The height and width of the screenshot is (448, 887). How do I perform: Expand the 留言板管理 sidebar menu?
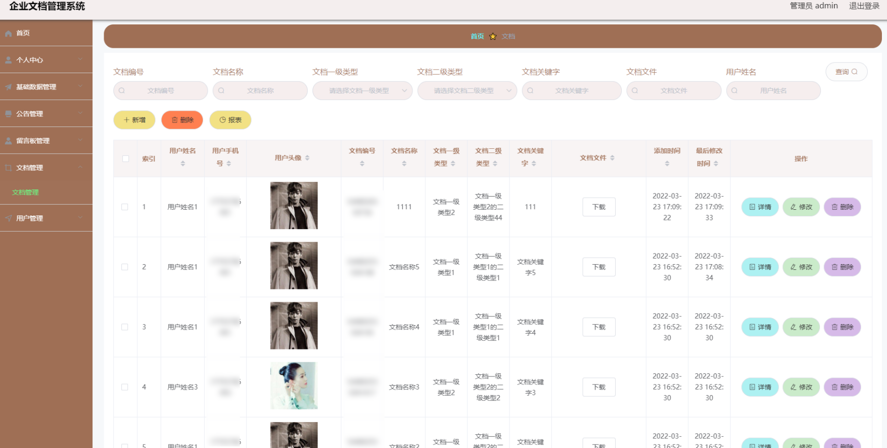[x=46, y=141]
